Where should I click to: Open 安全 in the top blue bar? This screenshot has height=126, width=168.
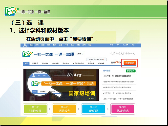click(x=72, y=45)
